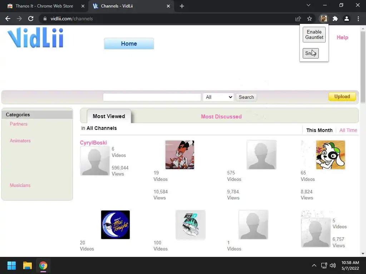366x274 pixels.
Task: Open default avatar channel with 1 video
Action: point(253,225)
